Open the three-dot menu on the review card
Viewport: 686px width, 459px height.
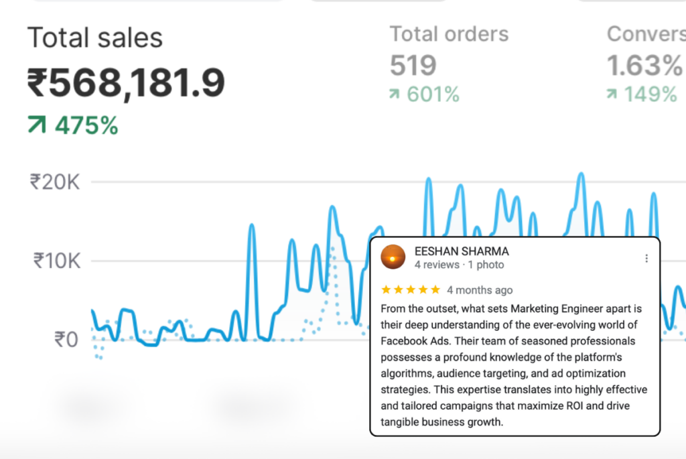click(x=646, y=258)
